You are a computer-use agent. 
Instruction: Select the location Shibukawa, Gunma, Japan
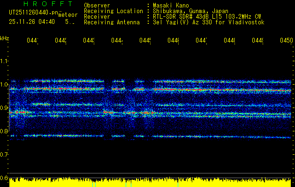click(x=190, y=11)
